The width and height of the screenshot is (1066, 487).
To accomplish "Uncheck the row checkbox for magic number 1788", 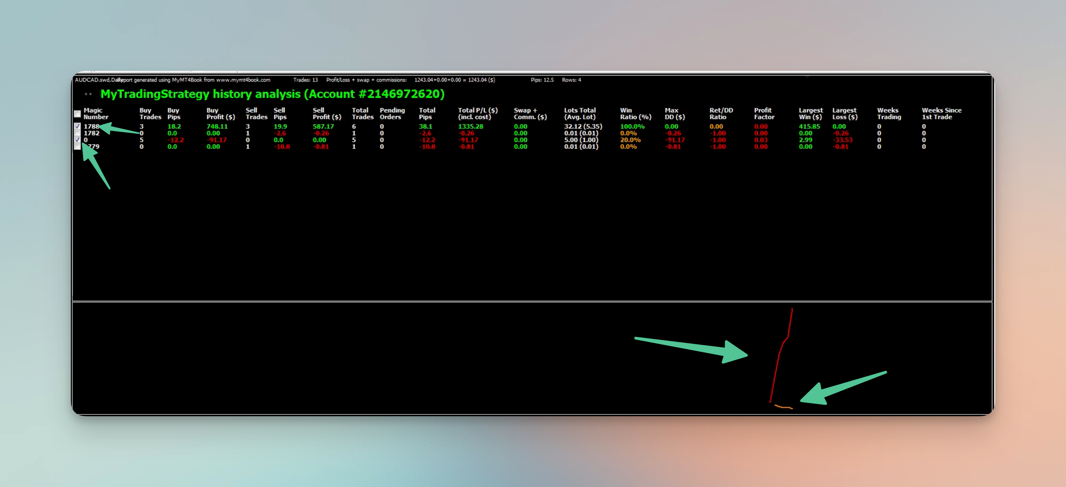I will coord(77,127).
